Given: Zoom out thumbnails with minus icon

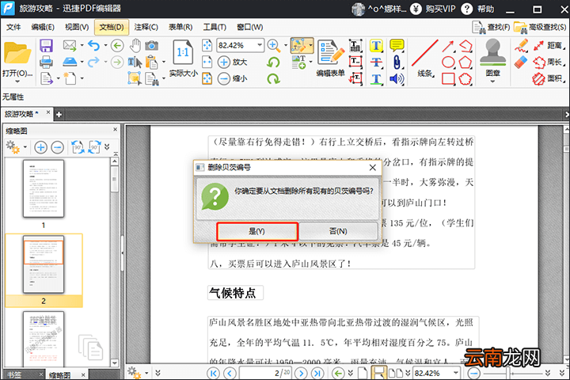Looking at the screenshot, I should (58, 147).
